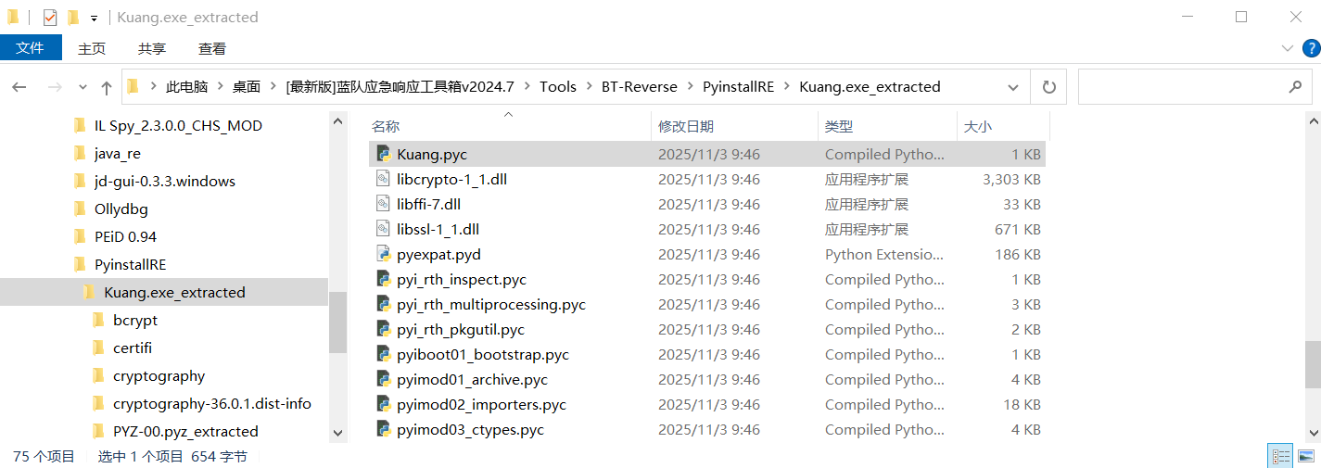
Task: Click navigation pane scroll up arrow
Action: 337,120
